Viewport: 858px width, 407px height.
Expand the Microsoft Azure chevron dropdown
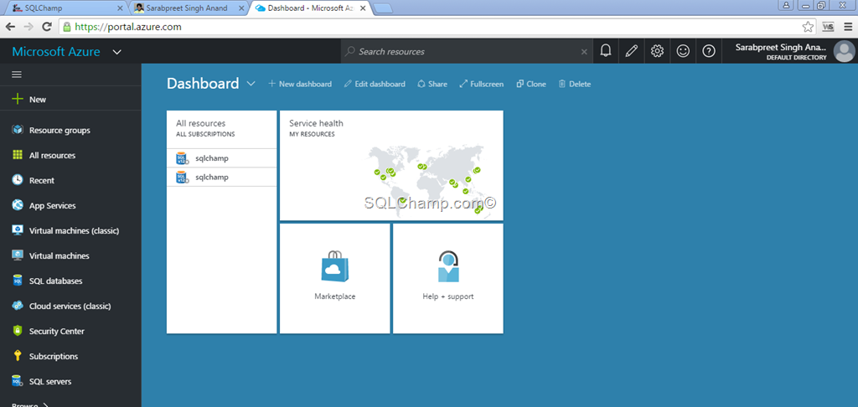tap(116, 52)
